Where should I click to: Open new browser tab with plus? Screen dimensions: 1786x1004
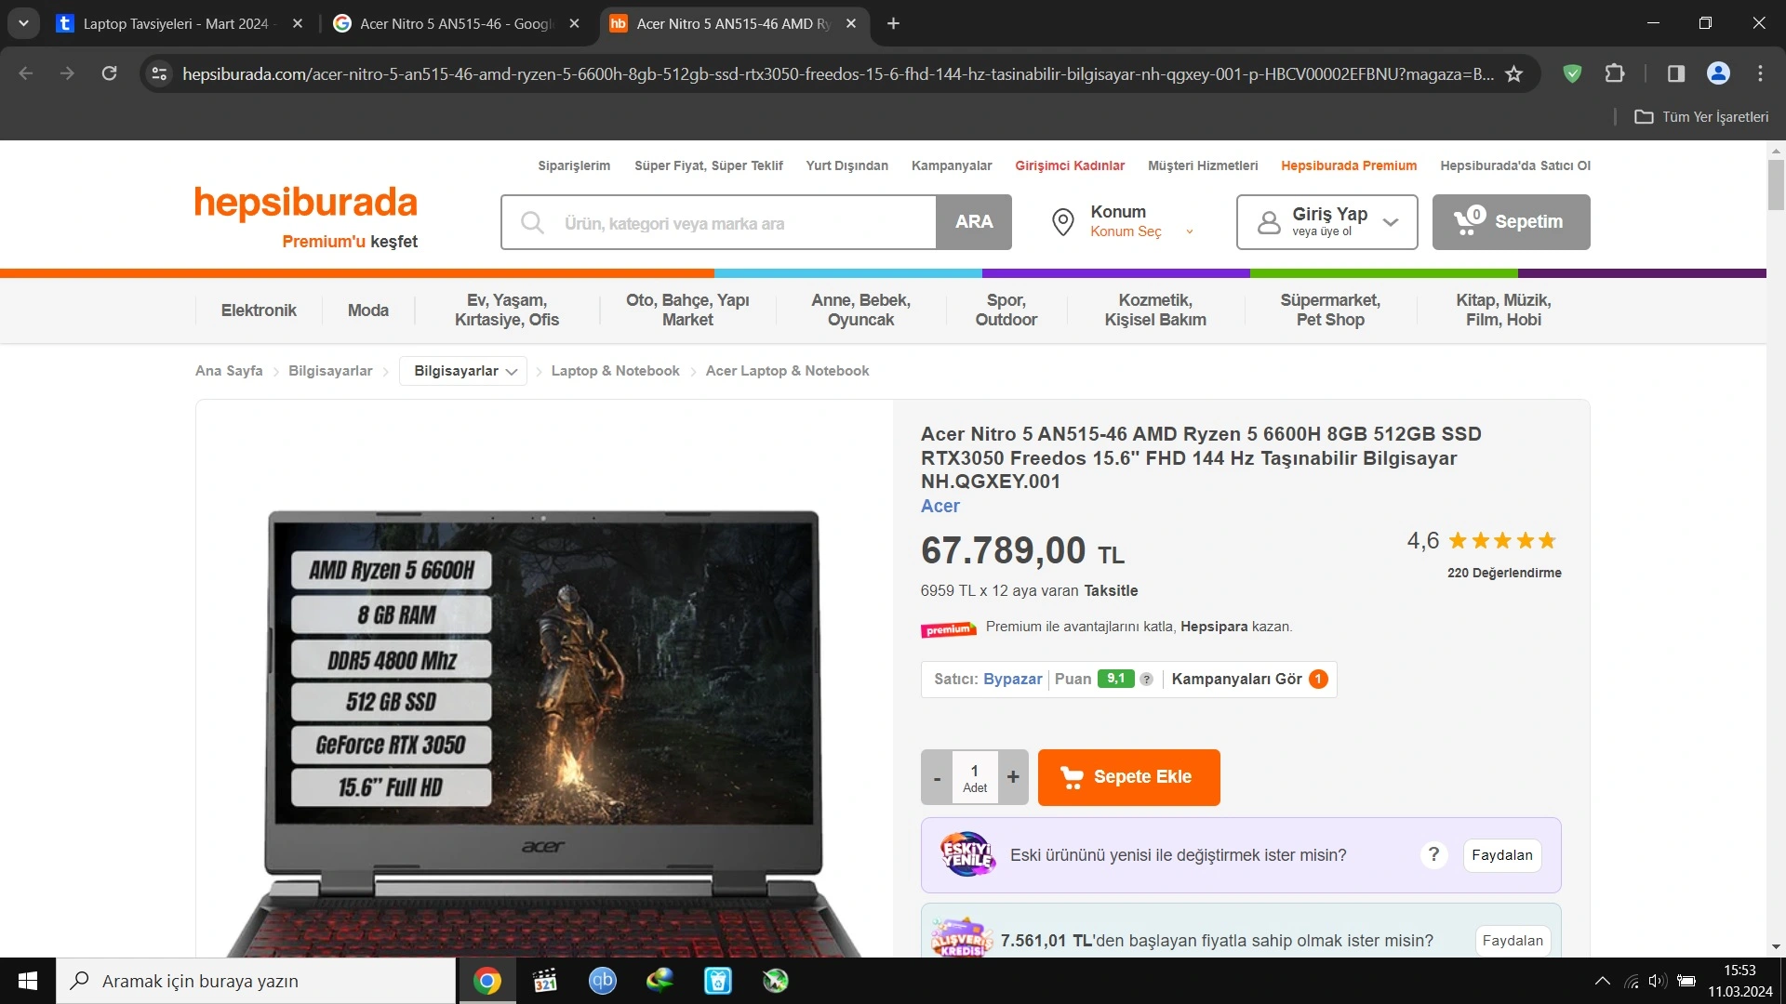tap(893, 23)
